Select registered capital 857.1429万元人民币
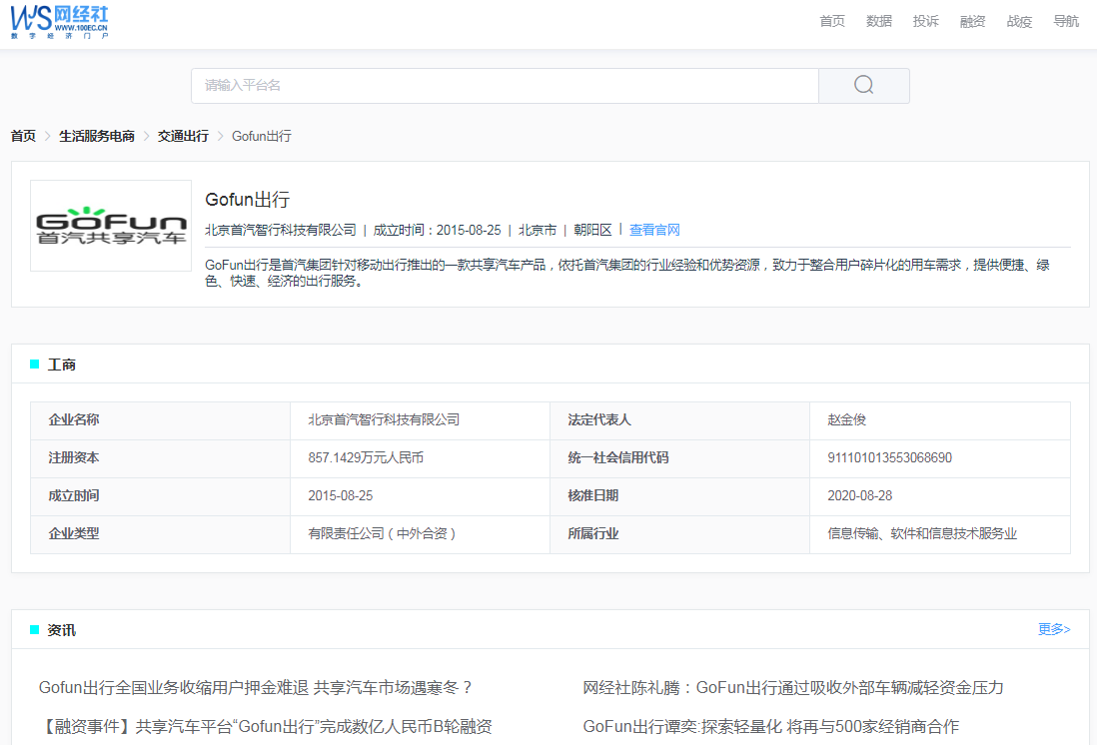This screenshot has height=745, width=1097. tap(366, 457)
